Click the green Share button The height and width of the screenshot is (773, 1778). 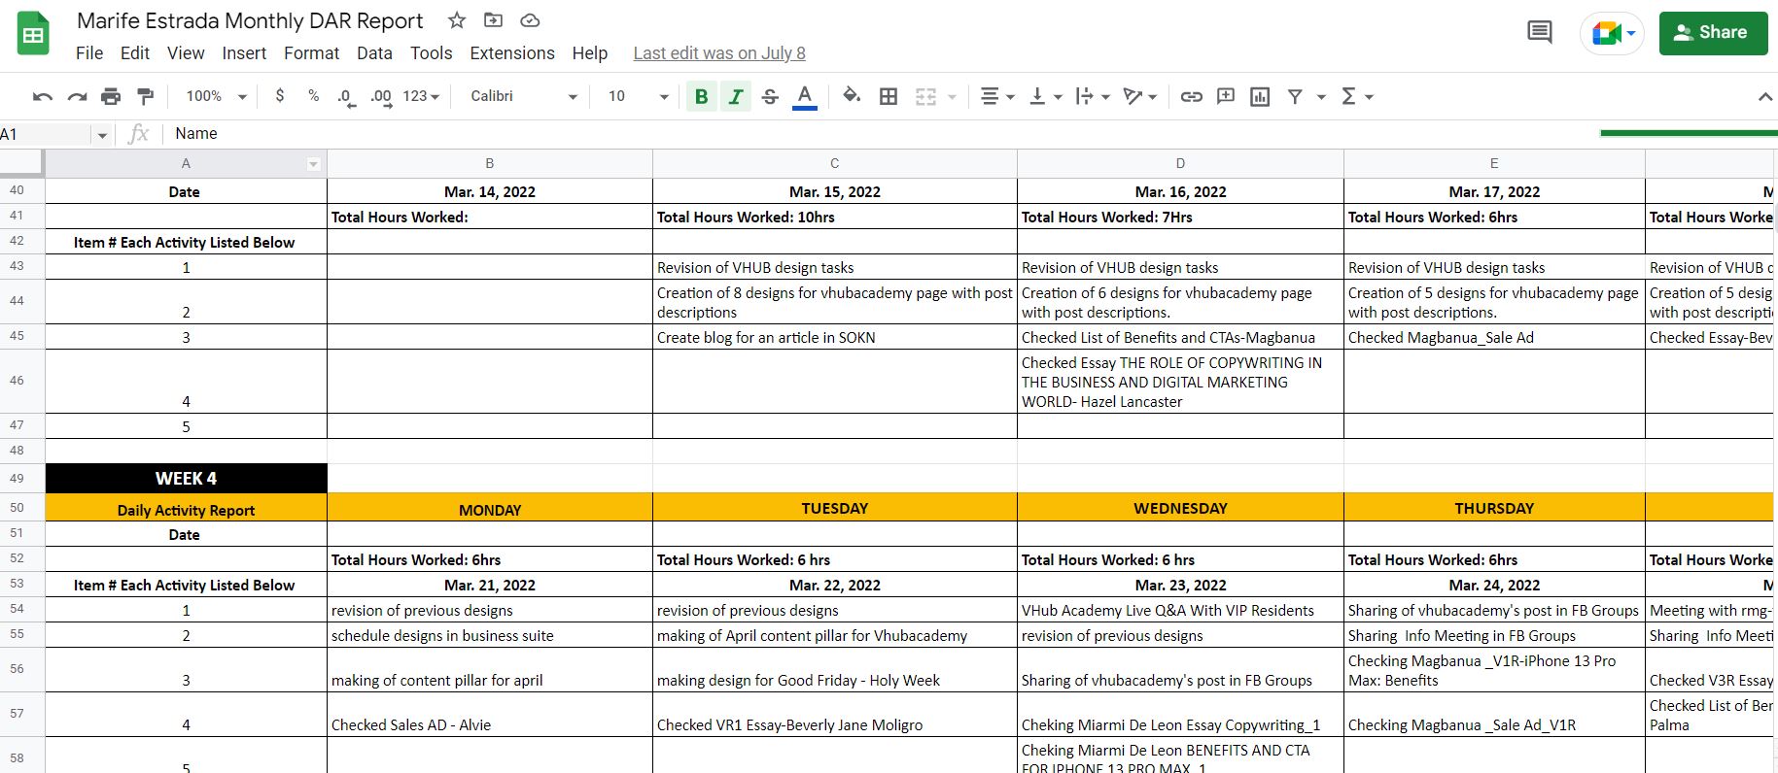pos(1713,33)
